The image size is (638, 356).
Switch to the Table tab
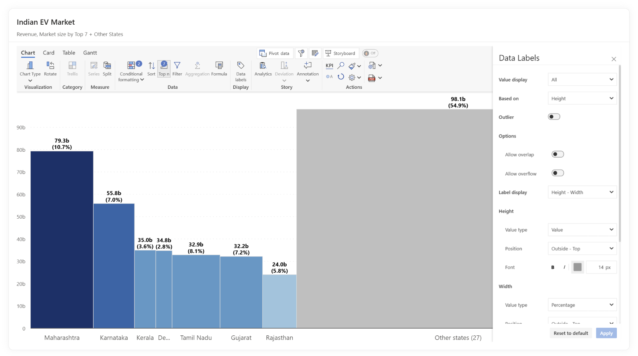click(x=69, y=53)
